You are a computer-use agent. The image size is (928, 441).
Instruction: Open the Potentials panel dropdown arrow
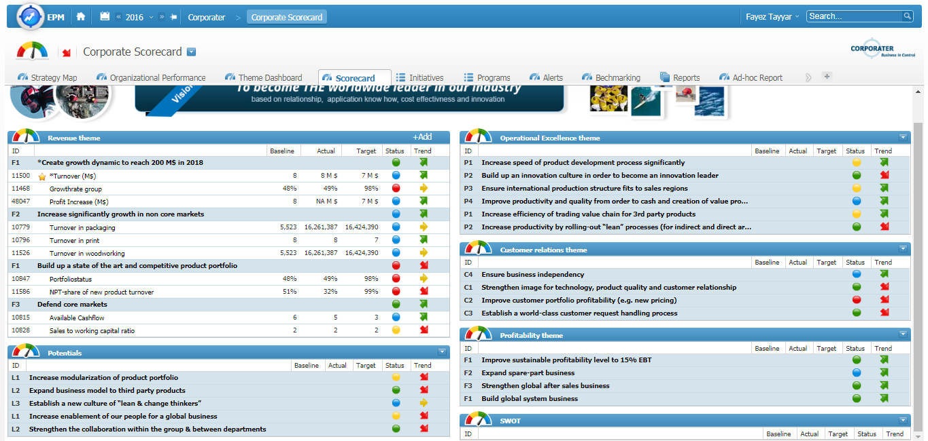(x=442, y=352)
